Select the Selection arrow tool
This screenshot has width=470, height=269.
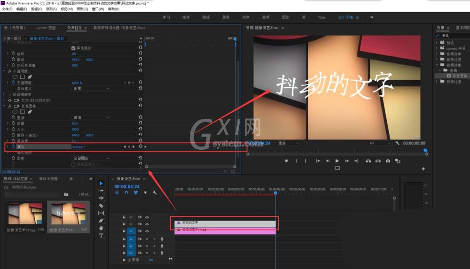click(101, 183)
